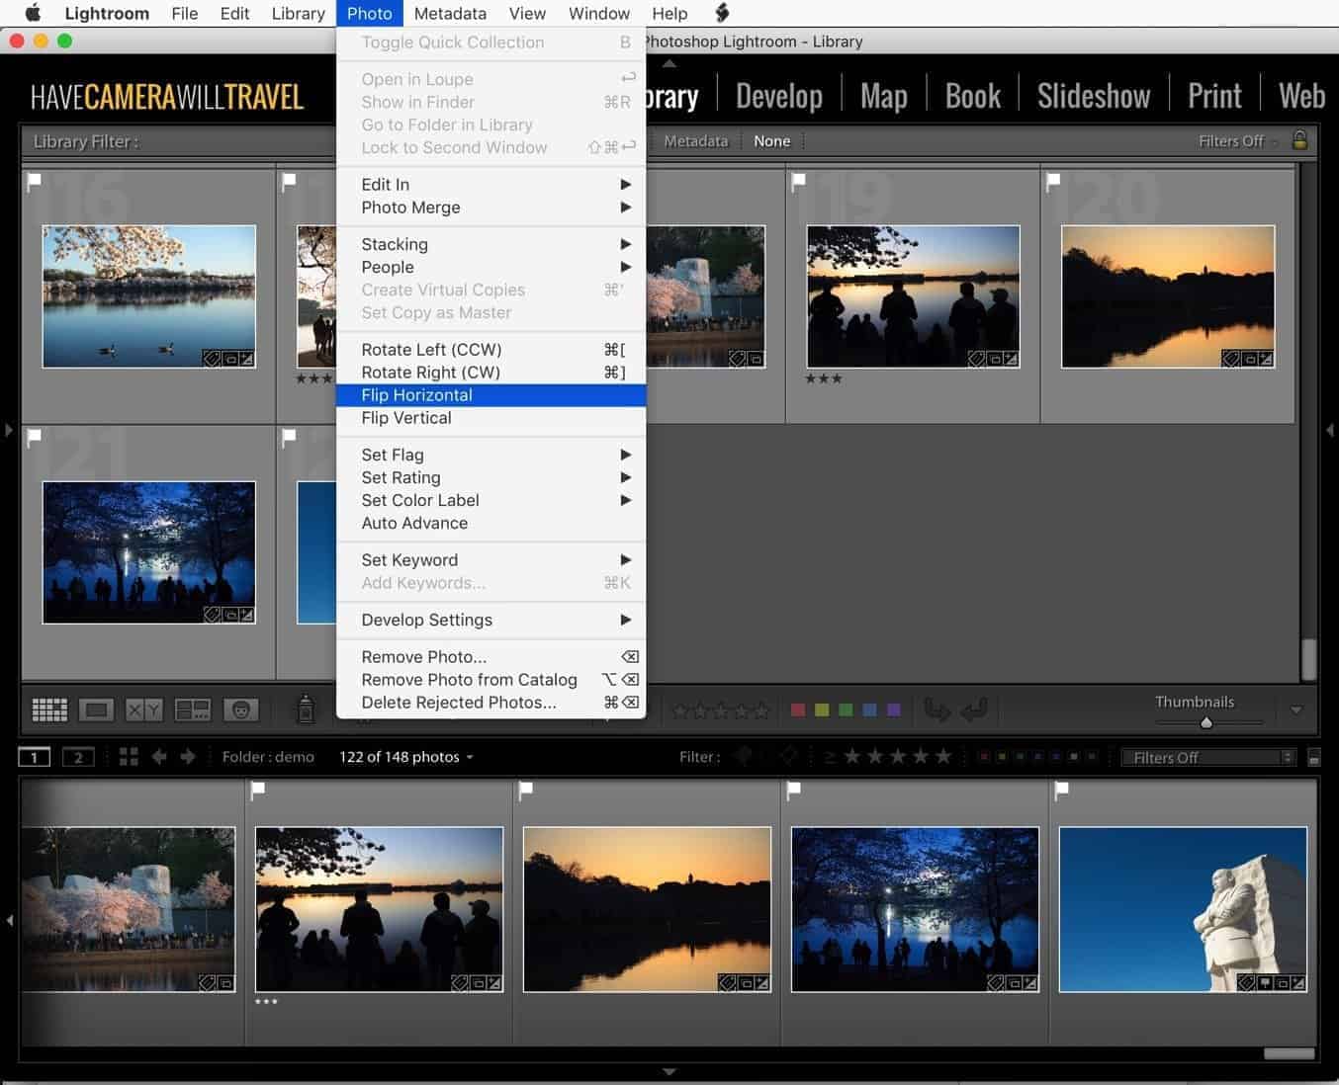Open the Metadata menu in menu bar
Image resolution: width=1339 pixels, height=1085 pixels.
click(x=450, y=13)
